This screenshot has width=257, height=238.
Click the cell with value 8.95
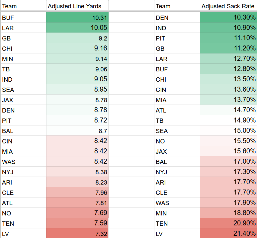point(77,90)
